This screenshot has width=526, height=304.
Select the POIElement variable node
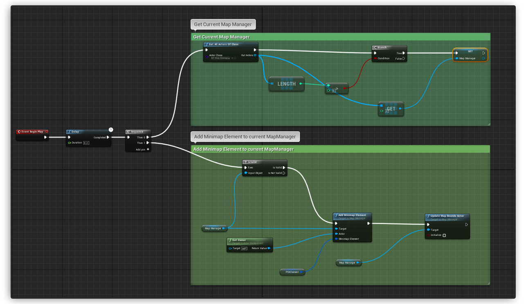point(292,272)
